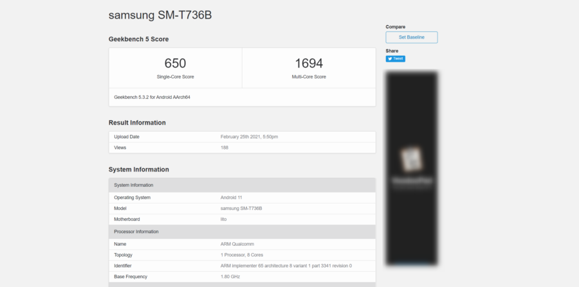
Task: Click the Geekbench 5 Score heading
Action: pos(138,39)
